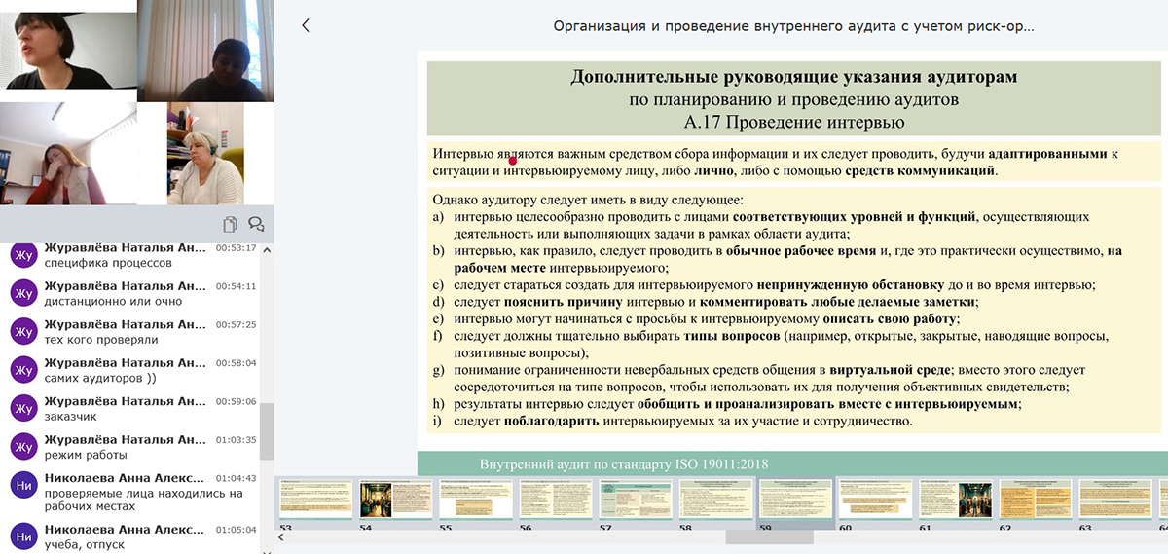
Task: Click left arrow of slide thumbnail scrollbar
Action: tap(281, 536)
